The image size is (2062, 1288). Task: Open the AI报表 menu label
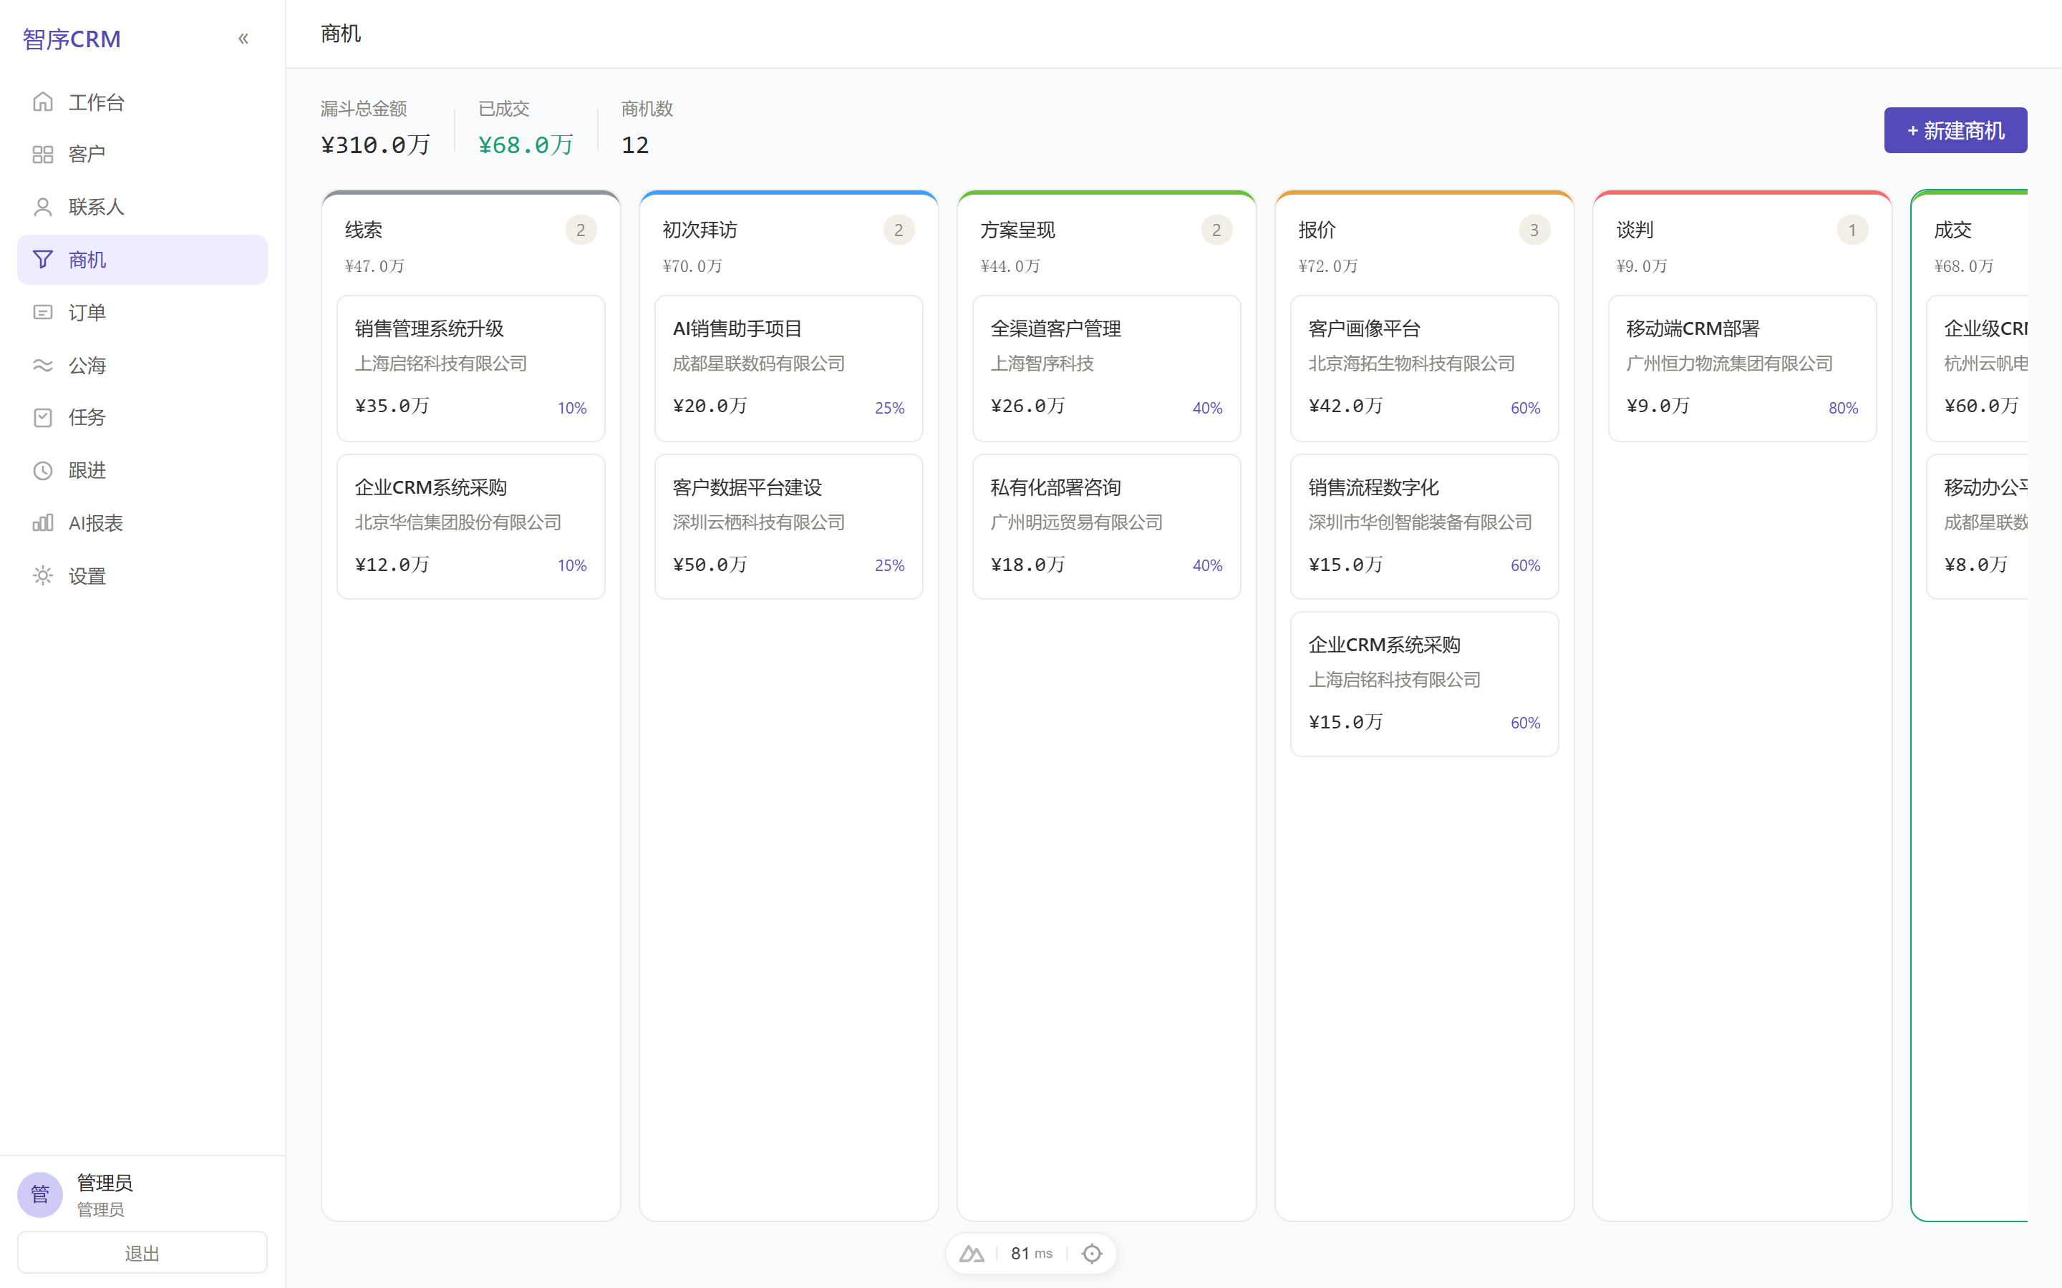(x=95, y=523)
